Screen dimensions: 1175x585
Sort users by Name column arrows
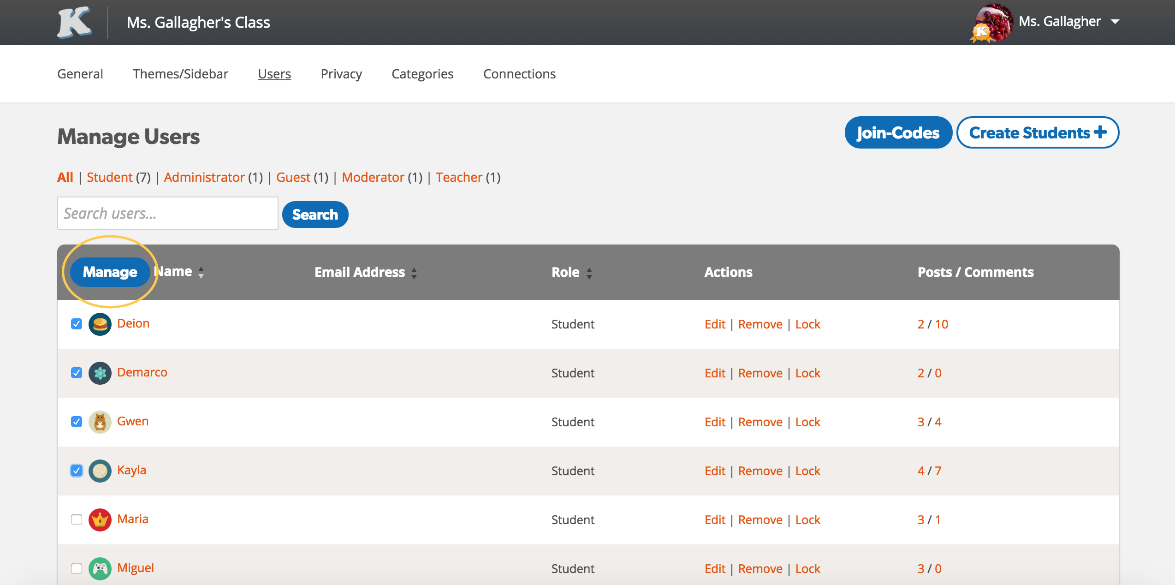click(x=201, y=273)
